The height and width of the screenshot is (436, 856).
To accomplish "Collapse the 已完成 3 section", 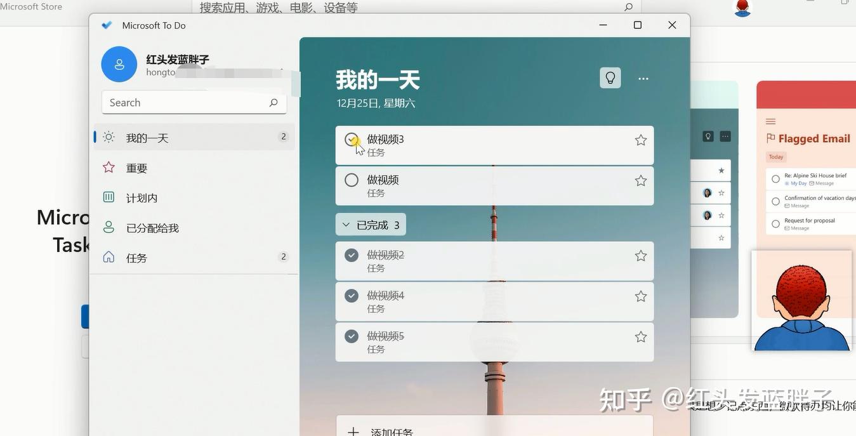I will [371, 225].
